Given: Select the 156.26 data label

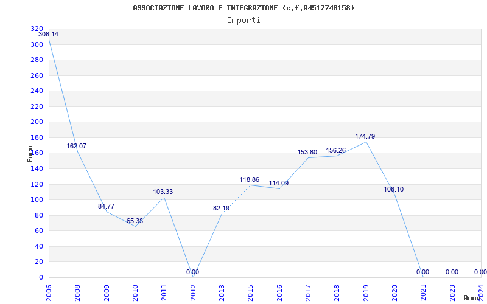Looking at the screenshot, I should 336,150.
